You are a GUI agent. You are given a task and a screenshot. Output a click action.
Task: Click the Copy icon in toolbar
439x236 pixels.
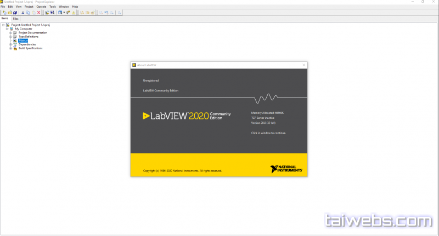tap(28, 12)
